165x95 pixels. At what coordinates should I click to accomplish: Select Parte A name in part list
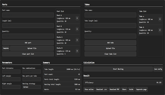(x=60, y=37)
